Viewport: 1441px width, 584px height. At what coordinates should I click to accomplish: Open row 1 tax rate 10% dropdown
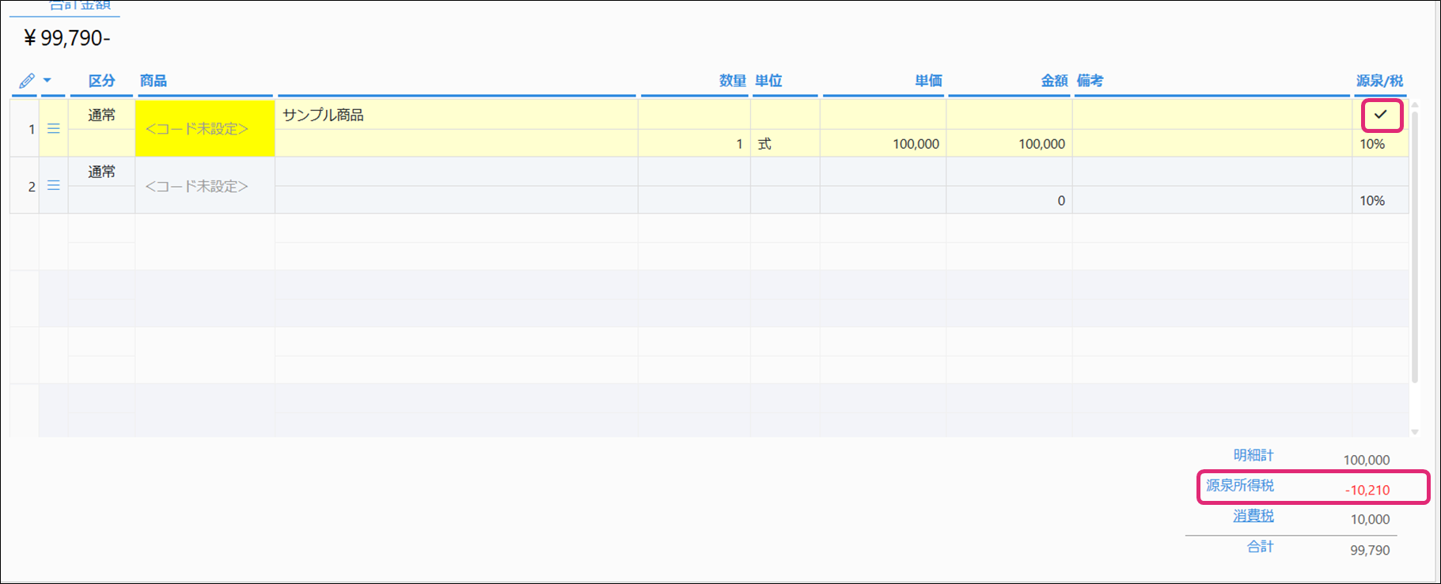pos(1378,144)
